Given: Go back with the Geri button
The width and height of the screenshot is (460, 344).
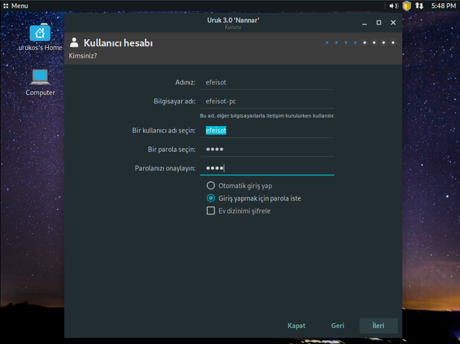Looking at the screenshot, I should click(x=338, y=325).
